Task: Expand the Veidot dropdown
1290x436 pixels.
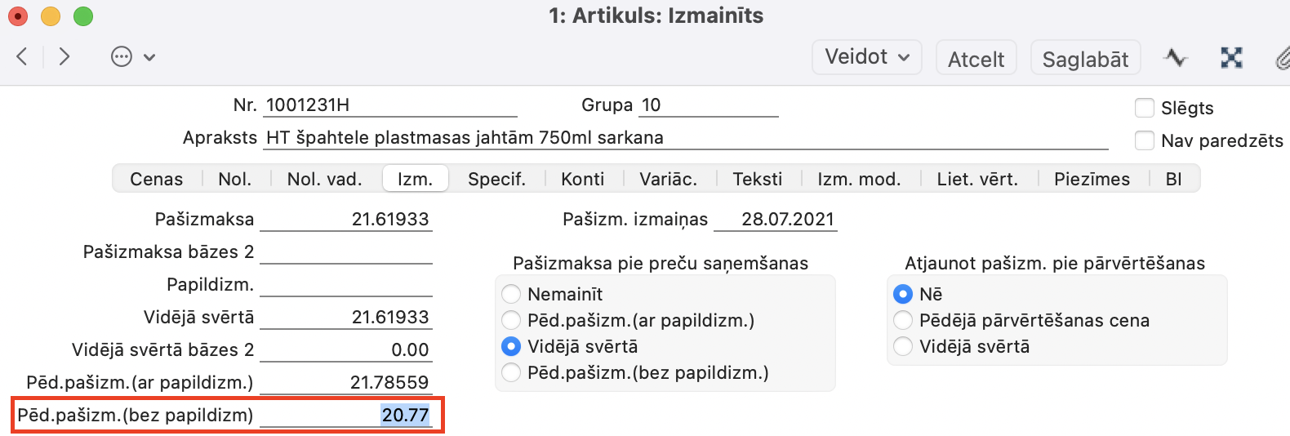Action: click(x=866, y=57)
